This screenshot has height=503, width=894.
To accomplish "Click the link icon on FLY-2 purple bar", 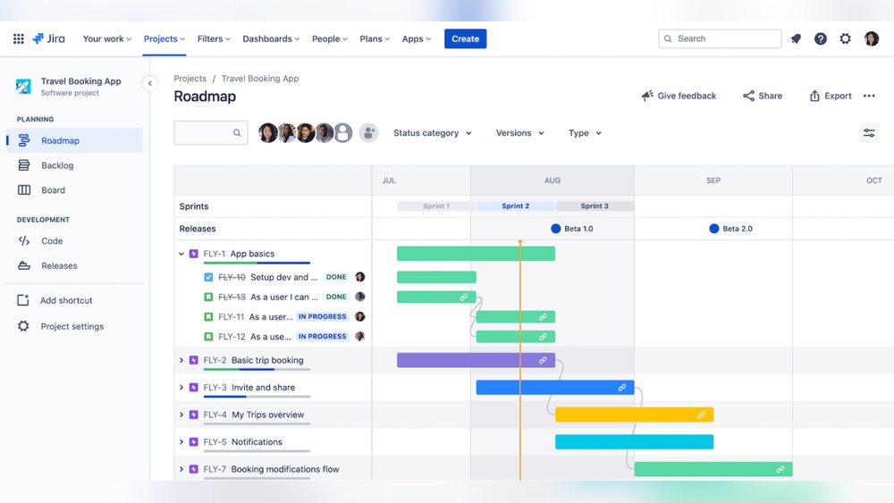I will click(543, 360).
